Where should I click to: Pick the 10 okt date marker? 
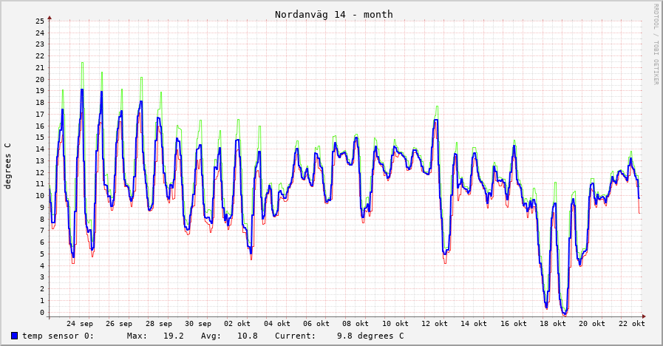click(395, 323)
